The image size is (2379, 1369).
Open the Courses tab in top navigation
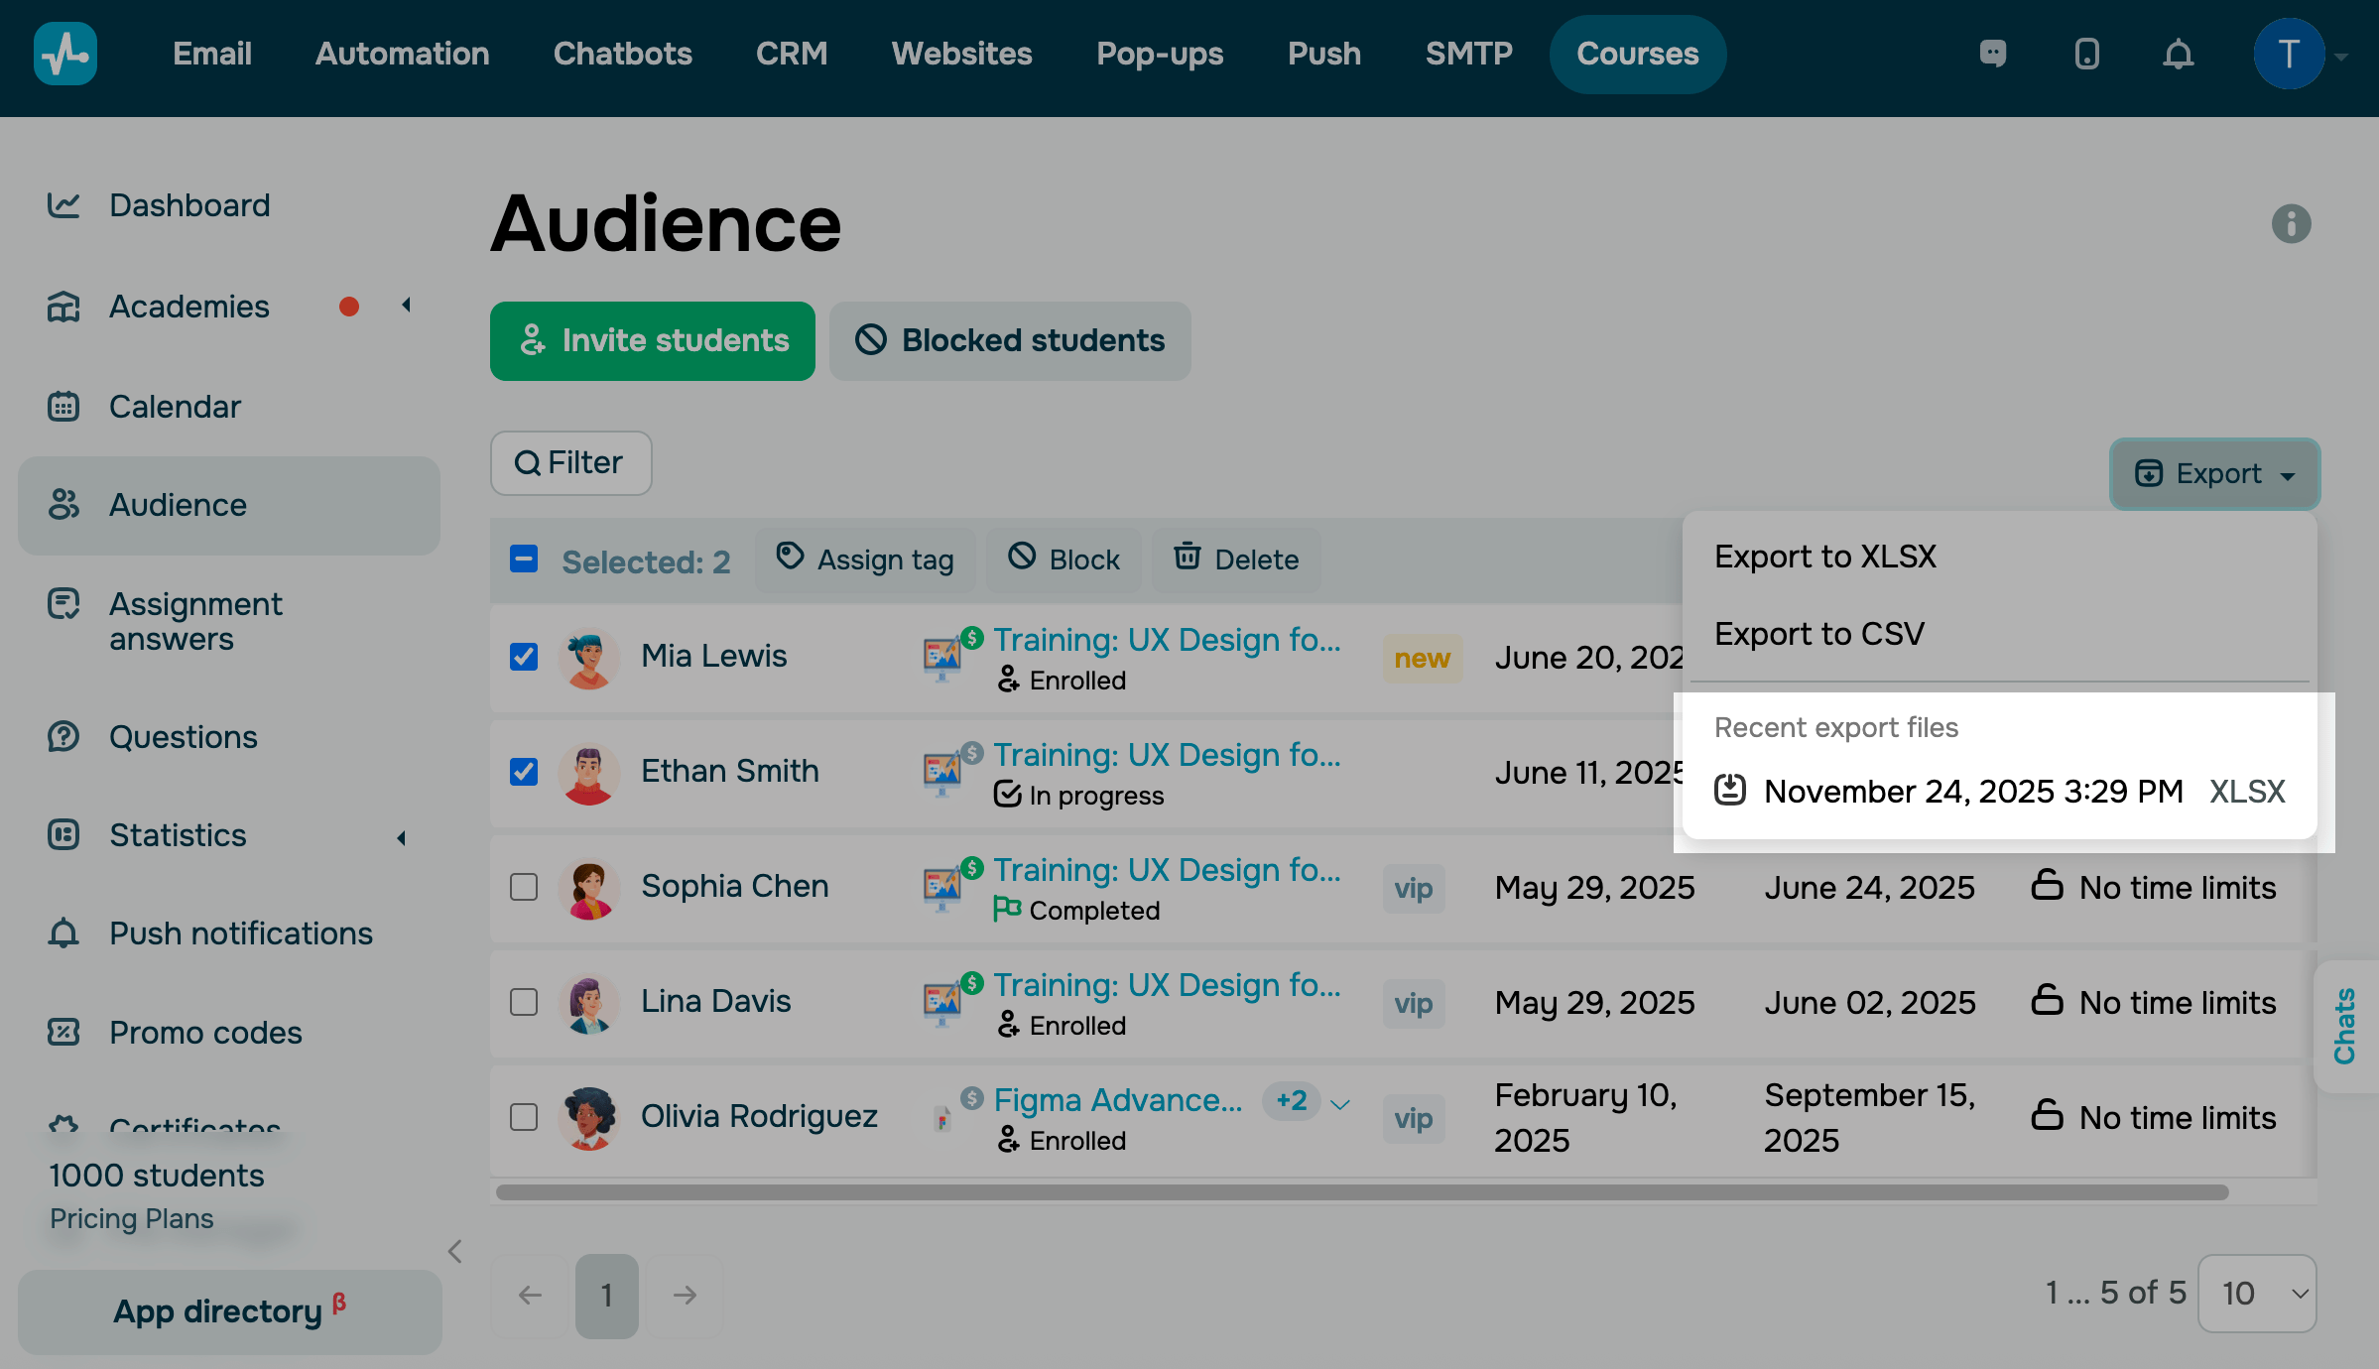(x=1637, y=54)
